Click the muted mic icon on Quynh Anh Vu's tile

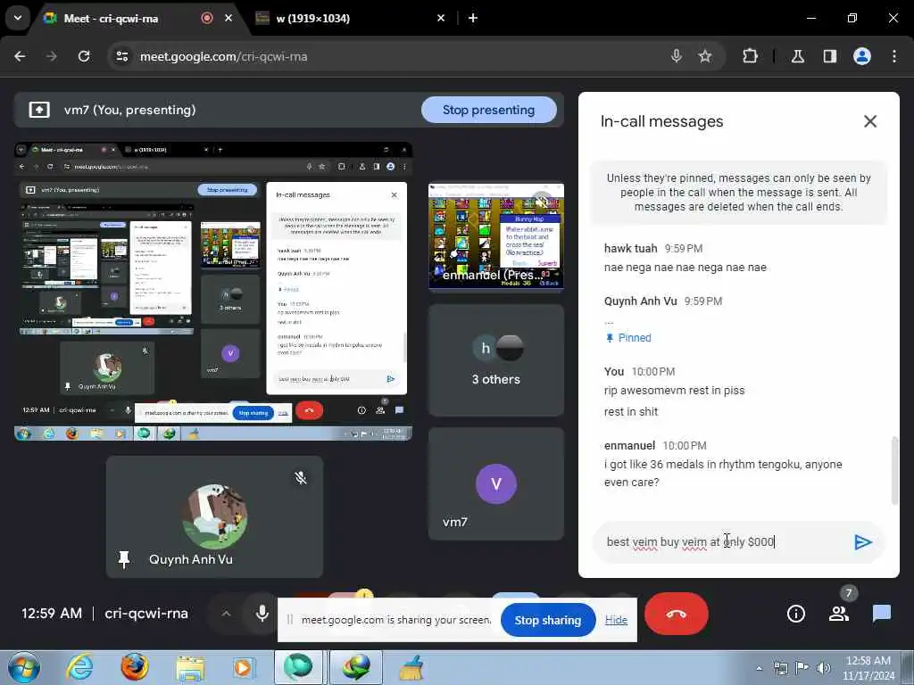coord(301,478)
